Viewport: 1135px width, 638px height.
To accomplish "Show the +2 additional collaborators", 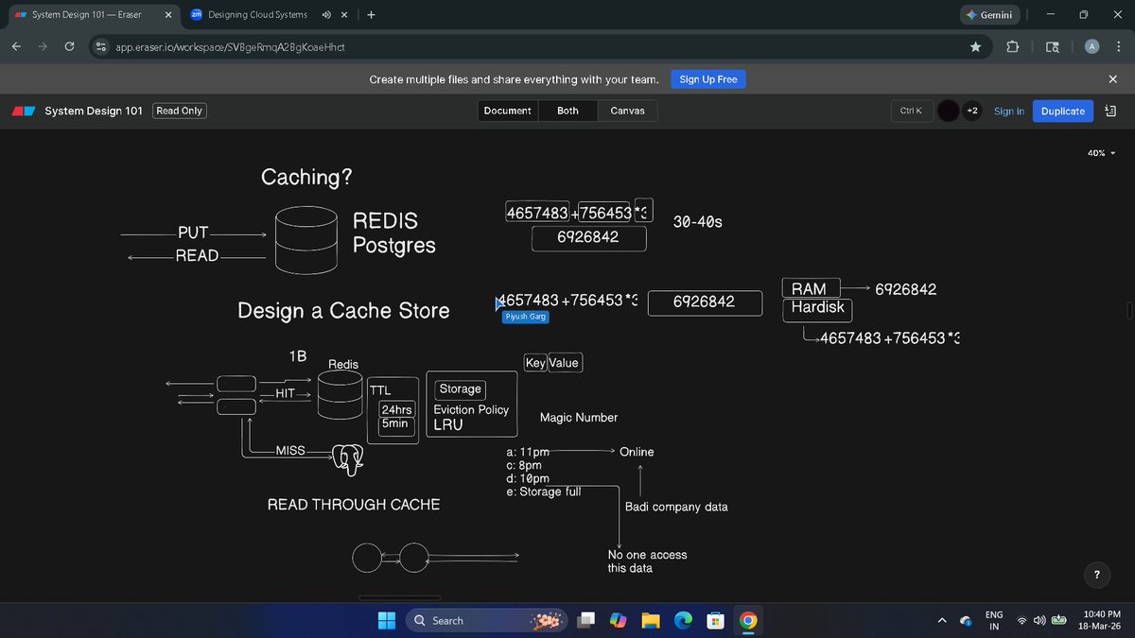I will (x=972, y=111).
